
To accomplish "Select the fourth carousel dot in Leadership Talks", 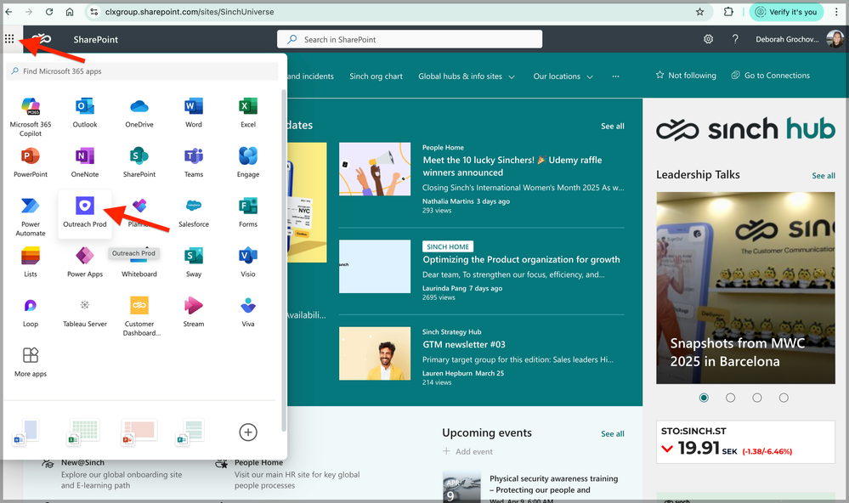I will pyautogui.click(x=784, y=398).
